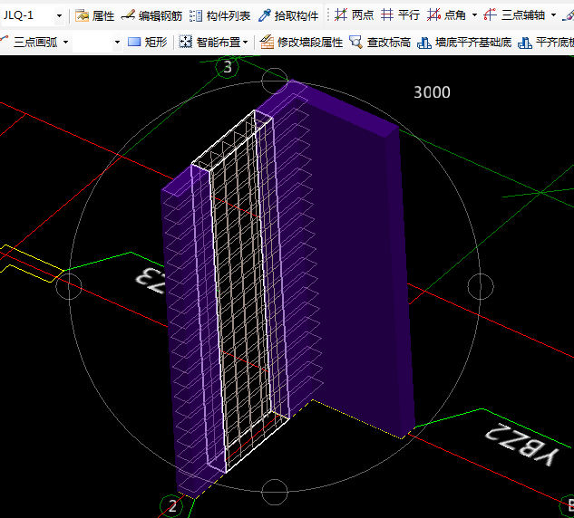Click the 构件列表 list icon
The image size is (574, 518).
coord(196,15)
